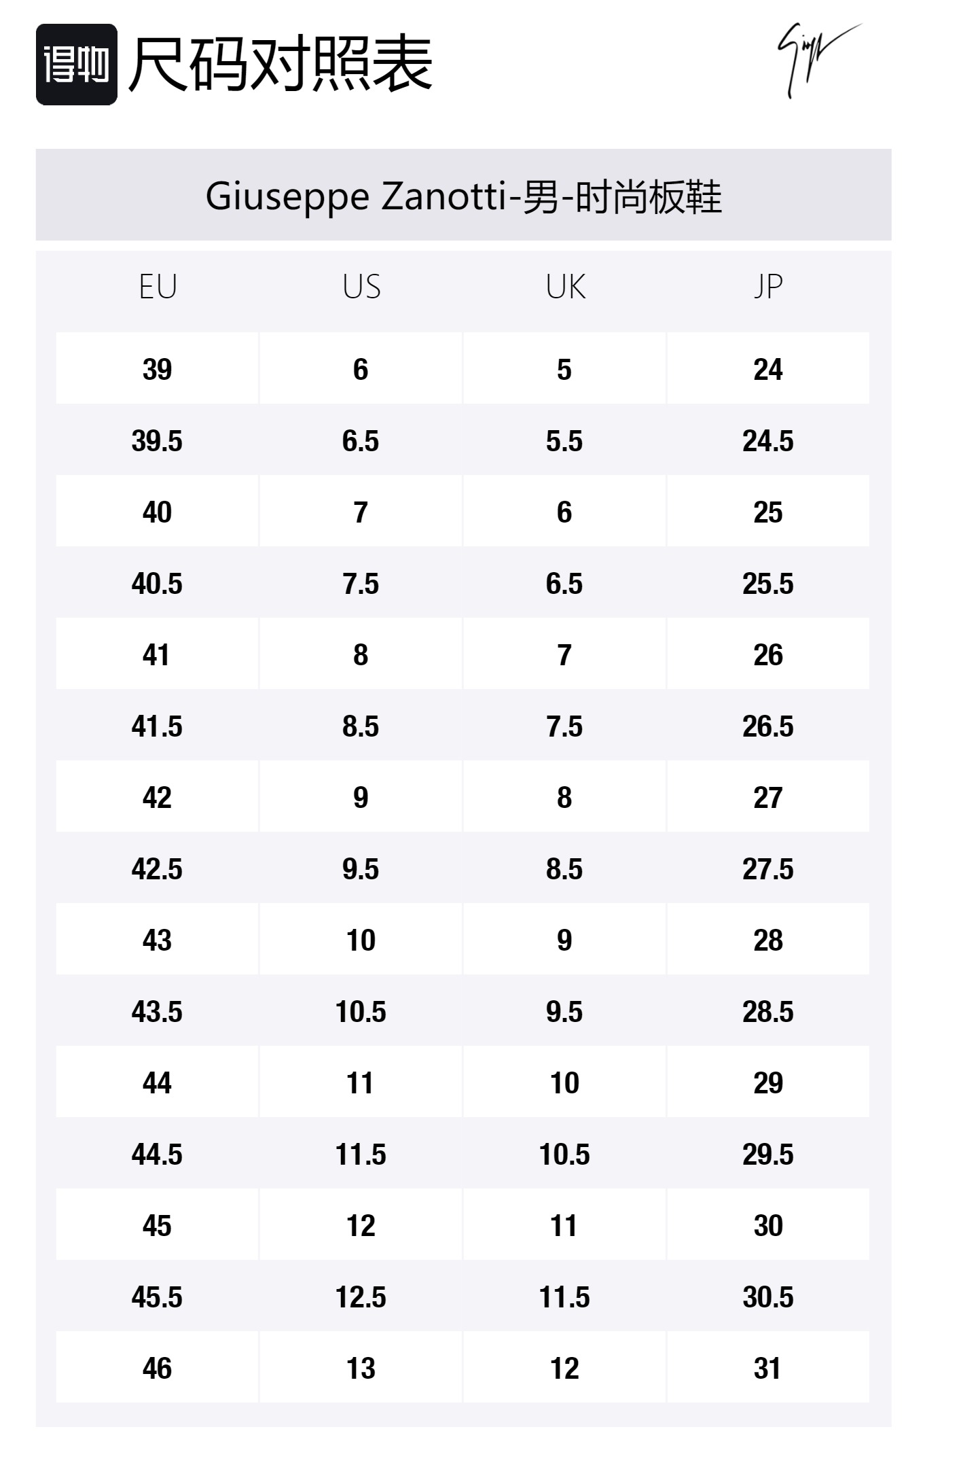Click UK size 10.5 cell
Image resolution: width=978 pixels, height=1480 pixels.
(x=564, y=1155)
